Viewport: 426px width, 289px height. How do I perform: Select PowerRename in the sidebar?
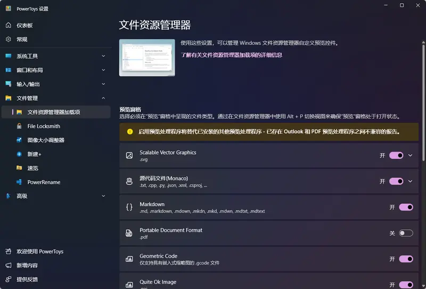(56, 182)
